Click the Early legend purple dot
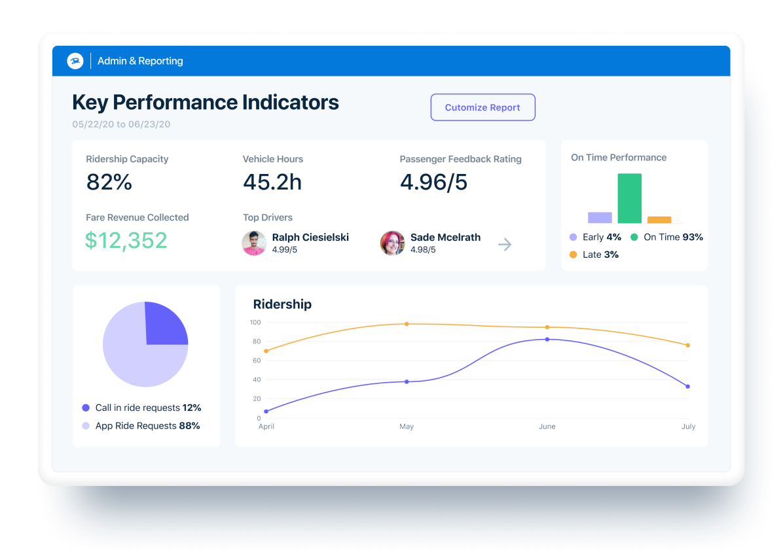The image size is (783, 558). (x=574, y=237)
